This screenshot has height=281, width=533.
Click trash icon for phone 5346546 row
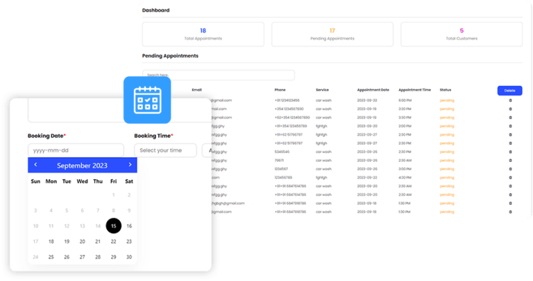point(510,152)
